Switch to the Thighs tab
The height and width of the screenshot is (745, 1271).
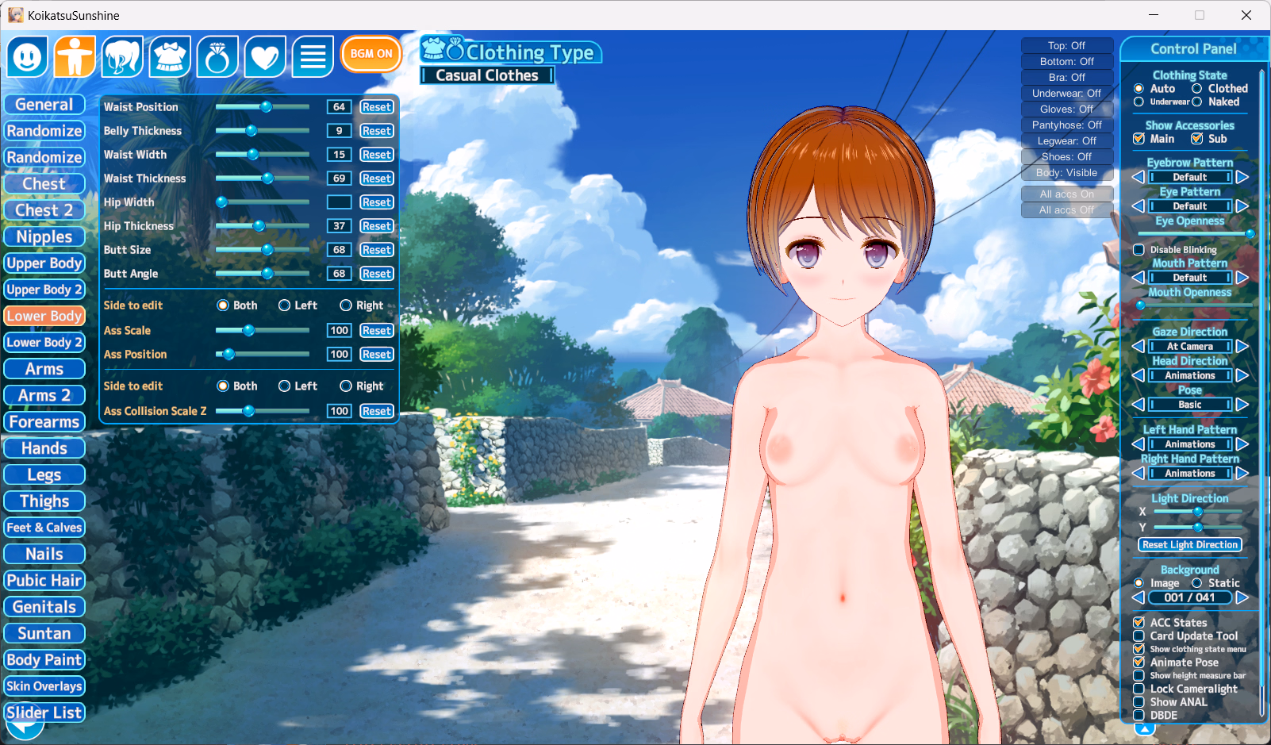click(44, 501)
